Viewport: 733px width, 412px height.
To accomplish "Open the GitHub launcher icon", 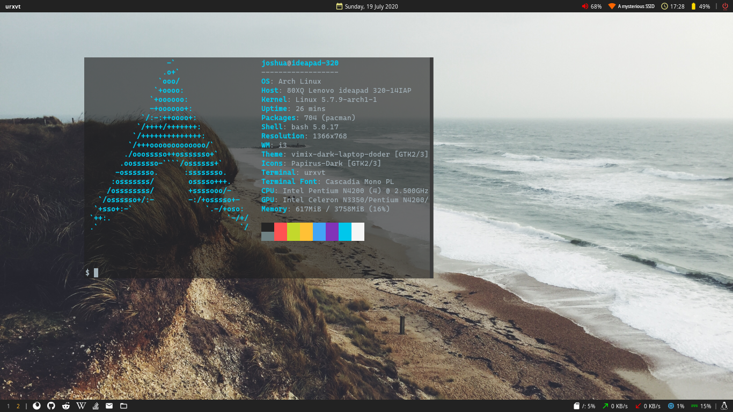I will point(51,406).
